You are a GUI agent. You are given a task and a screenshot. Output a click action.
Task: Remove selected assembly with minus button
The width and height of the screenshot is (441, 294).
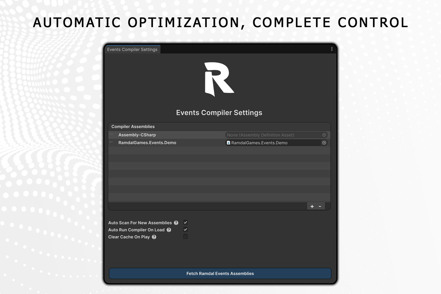coord(320,207)
